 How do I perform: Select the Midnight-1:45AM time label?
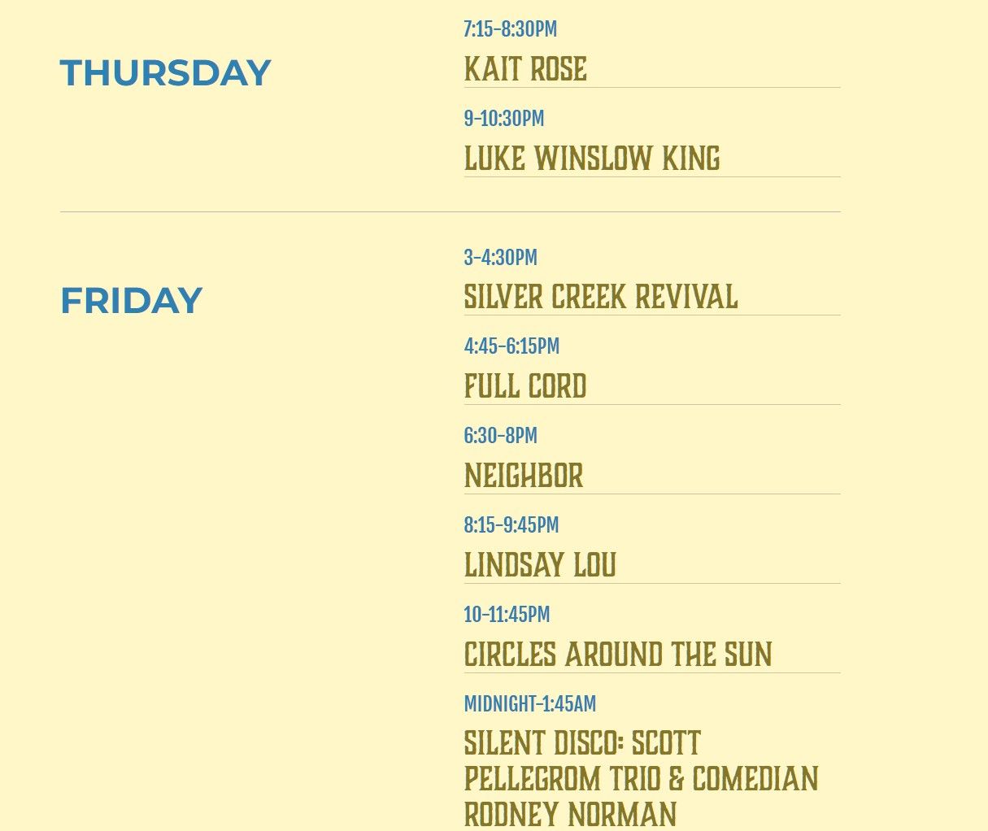tap(529, 704)
